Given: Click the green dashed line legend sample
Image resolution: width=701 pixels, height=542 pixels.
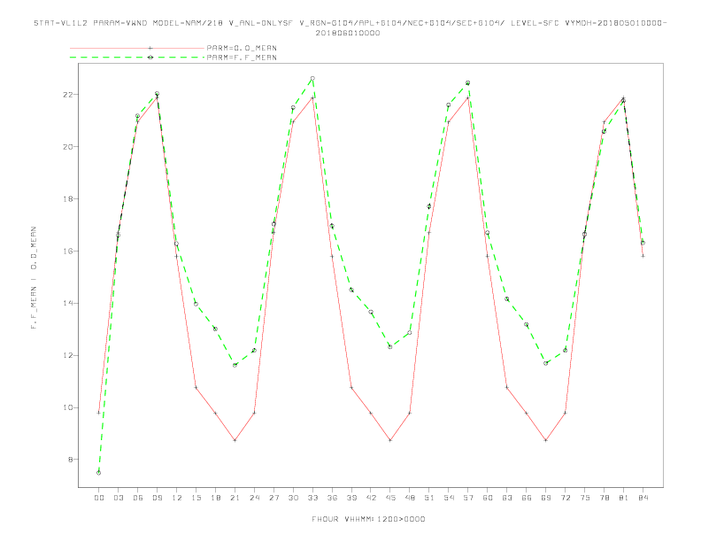Looking at the screenshot, I should coord(137,58).
